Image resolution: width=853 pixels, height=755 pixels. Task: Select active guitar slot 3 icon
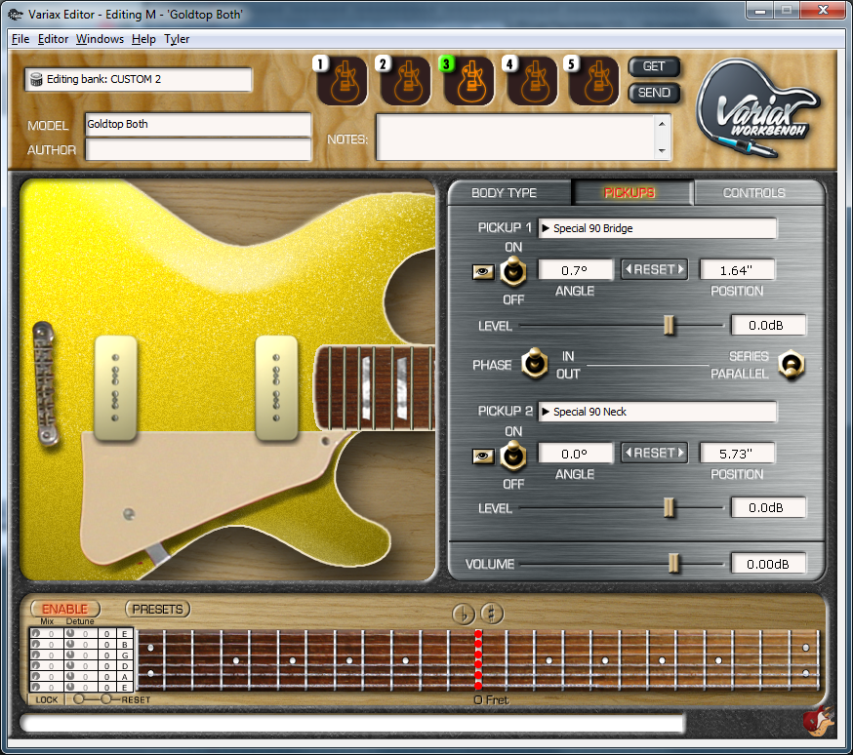pos(468,81)
